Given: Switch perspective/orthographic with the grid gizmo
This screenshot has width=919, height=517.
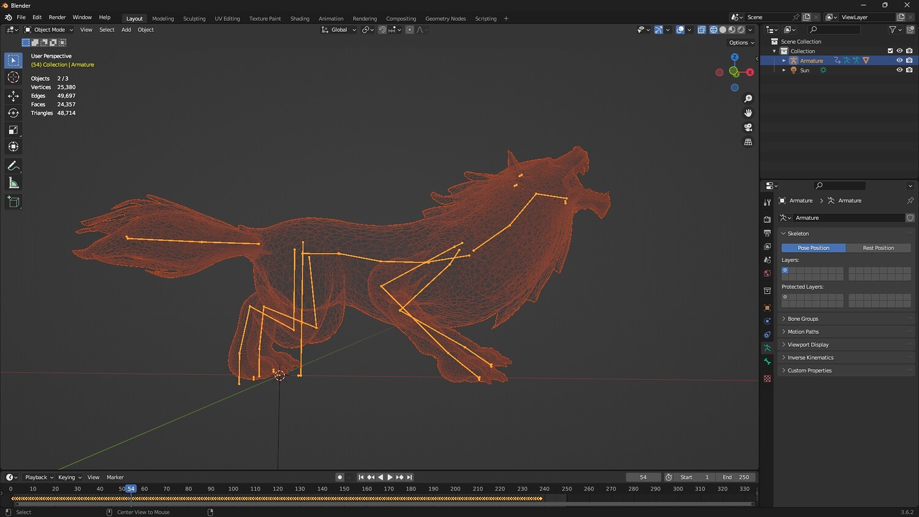Looking at the screenshot, I should coord(748,142).
